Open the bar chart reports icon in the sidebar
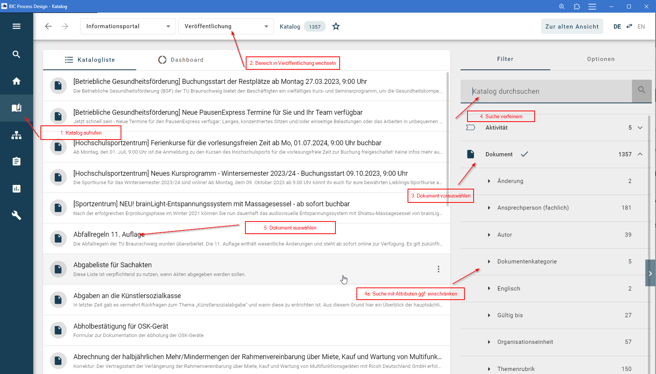Screen dimensions: 656x374 pyautogui.click(x=16, y=188)
